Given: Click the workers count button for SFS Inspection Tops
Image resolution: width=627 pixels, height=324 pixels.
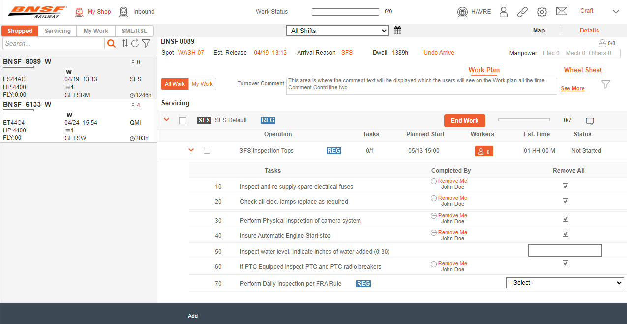Looking at the screenshot, I should [484, 151].
